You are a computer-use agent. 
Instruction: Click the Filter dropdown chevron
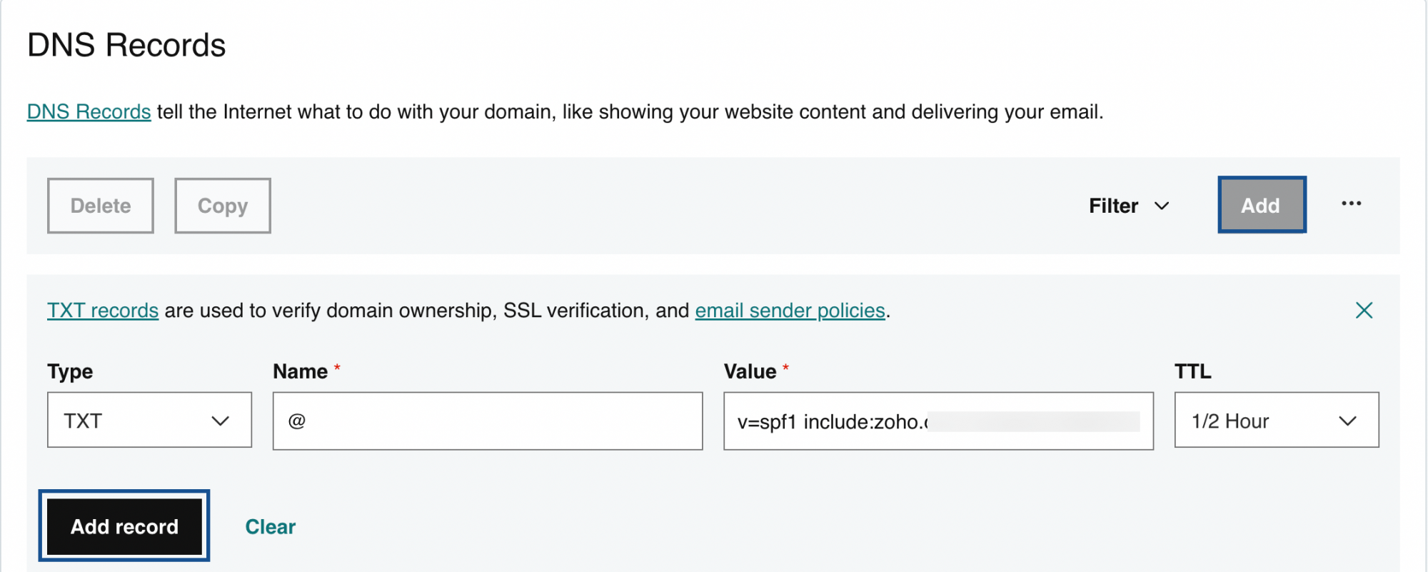(x=1162, y=206)
